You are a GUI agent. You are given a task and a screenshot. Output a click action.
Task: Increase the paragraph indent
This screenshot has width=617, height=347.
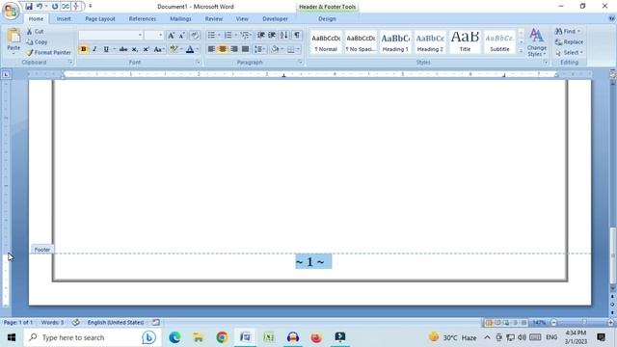(272, 36)
